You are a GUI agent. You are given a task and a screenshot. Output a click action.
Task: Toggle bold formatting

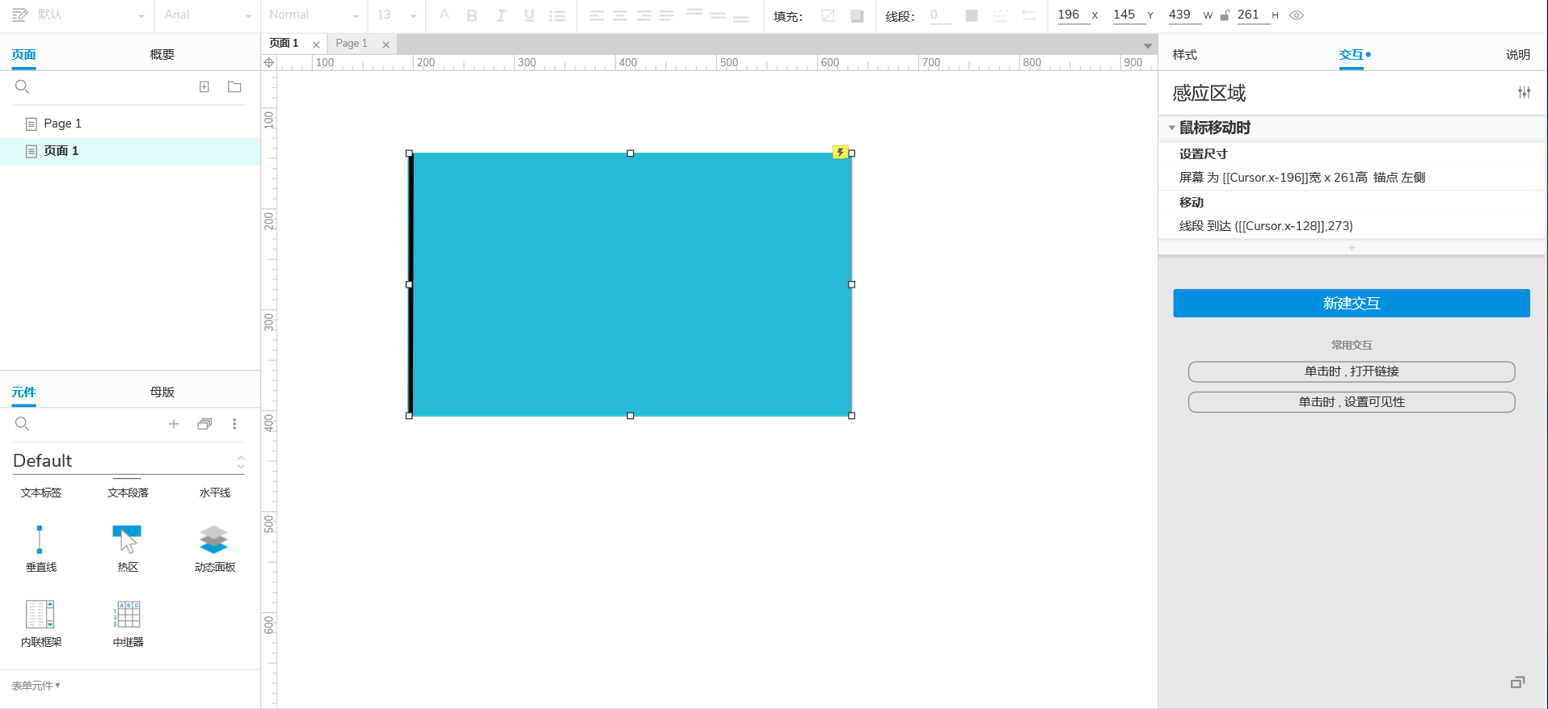pyautogui.click(x=472, y=15)
